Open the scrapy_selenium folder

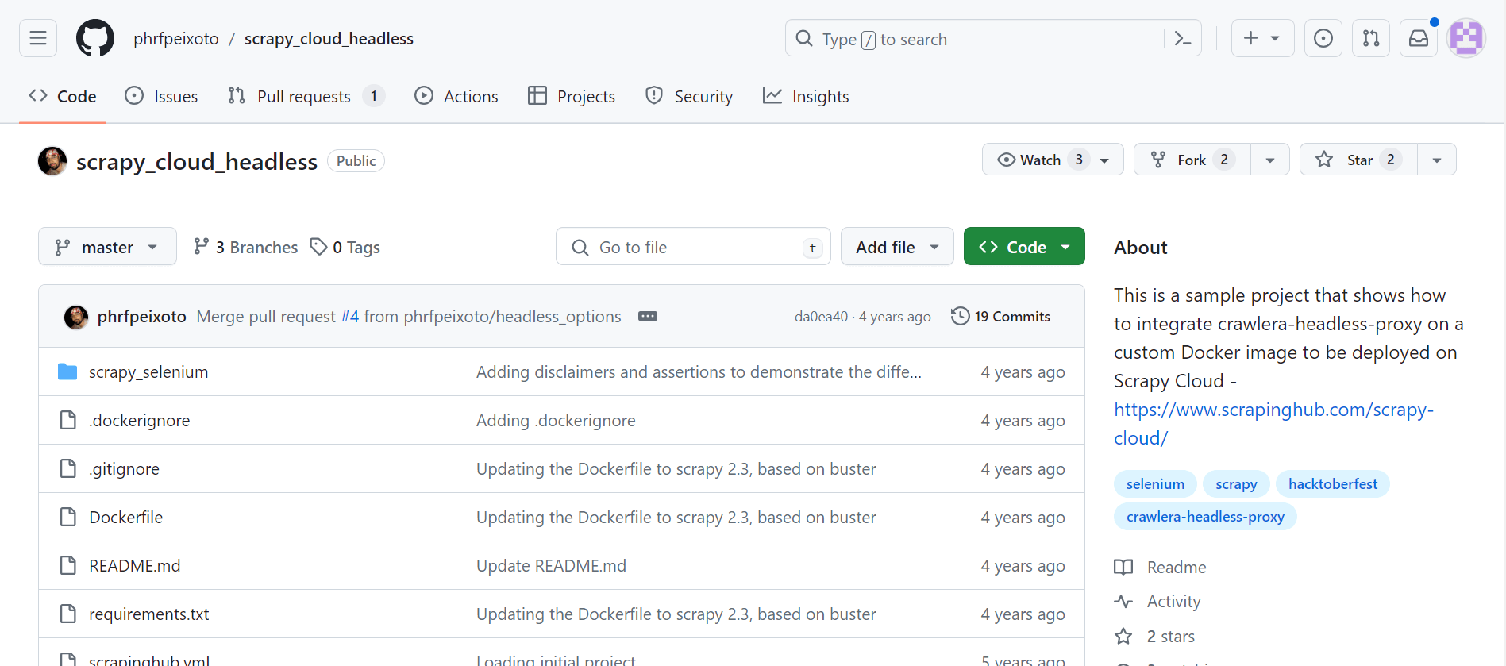click(x=148, y=372)
